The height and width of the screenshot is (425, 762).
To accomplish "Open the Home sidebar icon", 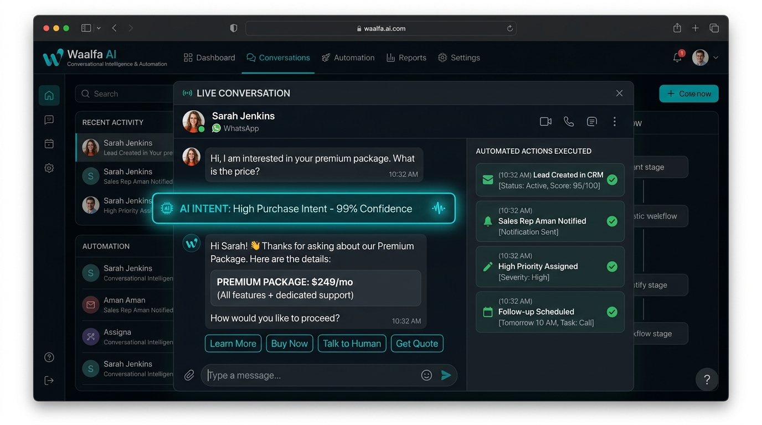I will coord(49,95).
